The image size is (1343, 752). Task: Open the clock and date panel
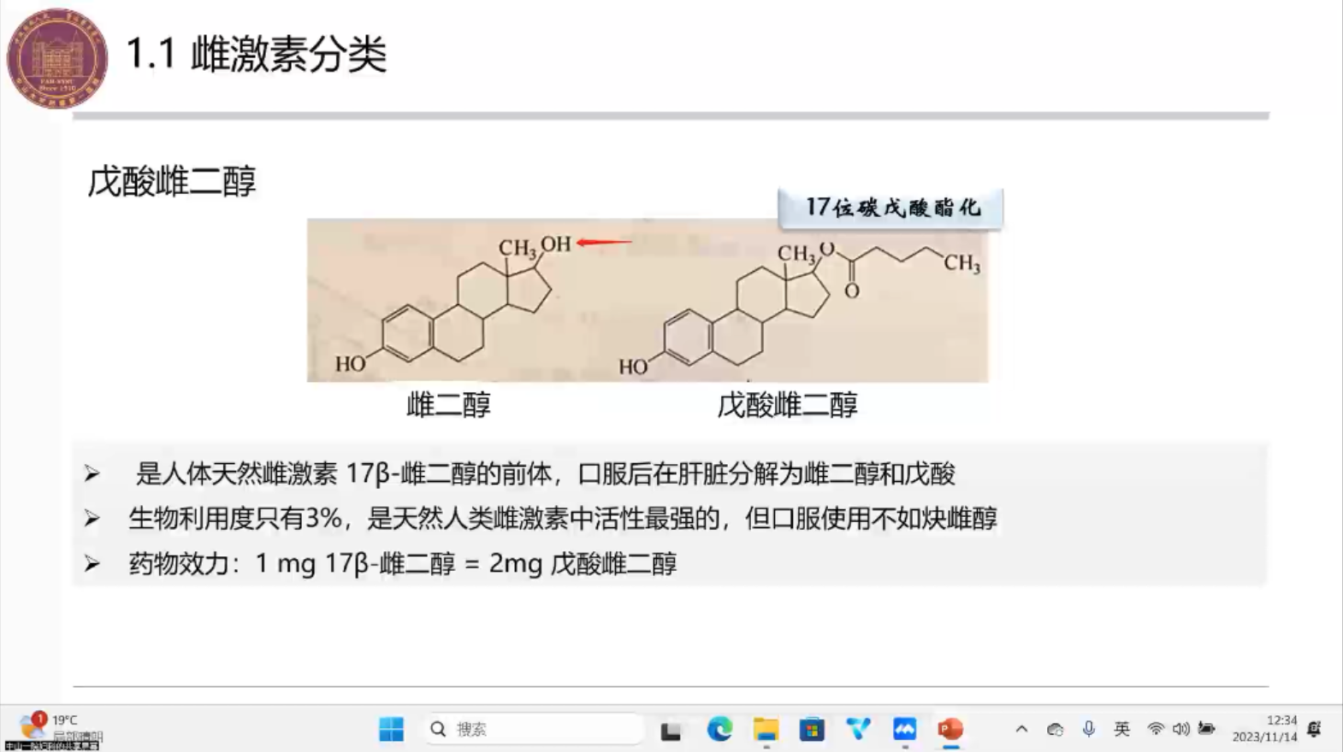[x=1264, y=729]
